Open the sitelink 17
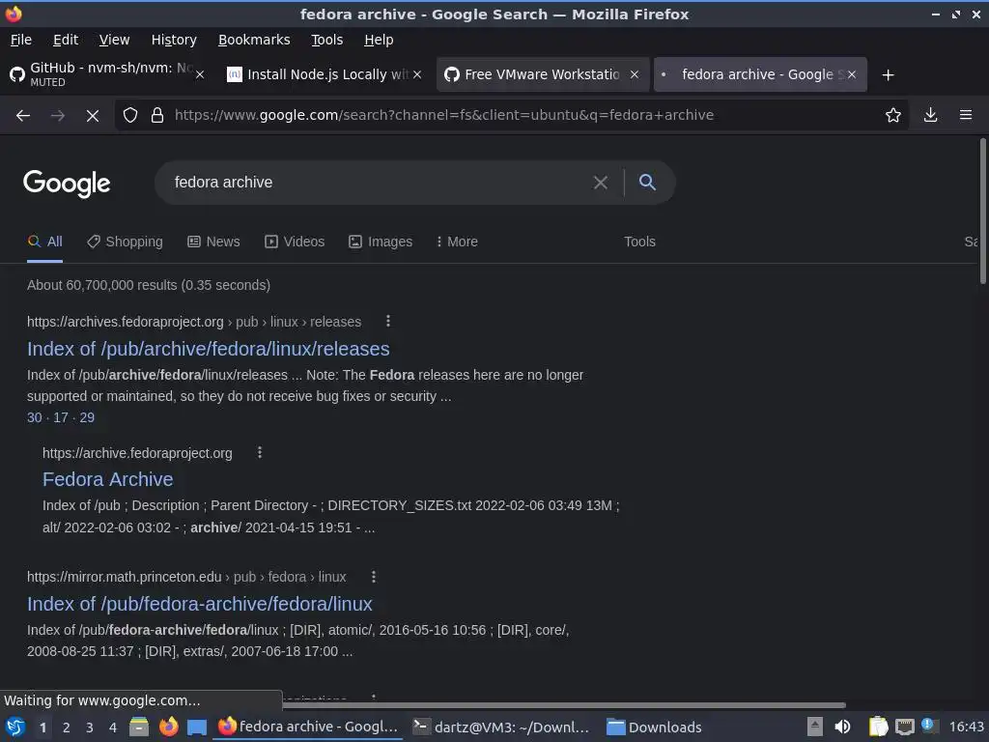 [61, 417]
